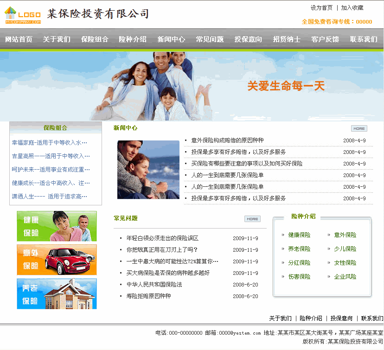Open FAQ 一生中患大病的可能性达72%
Image resolution: width=384 pixels, height=350 pixels.
click(173, 261)
